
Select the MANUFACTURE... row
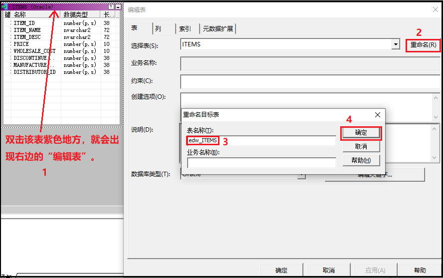coord(62,65)
